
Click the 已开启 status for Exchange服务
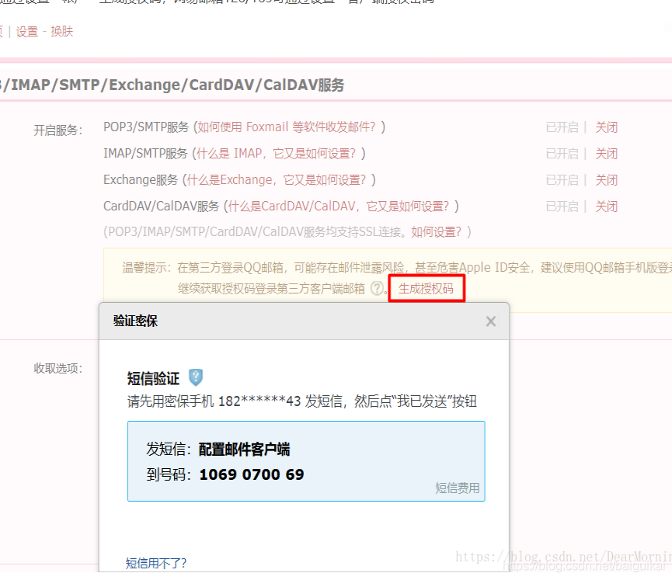pos(562,180)
